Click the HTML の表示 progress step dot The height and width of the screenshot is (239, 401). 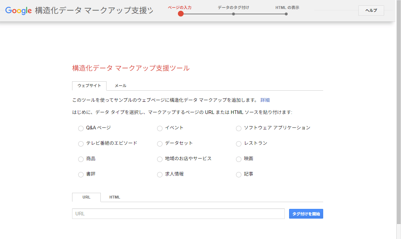click(286, 14)
